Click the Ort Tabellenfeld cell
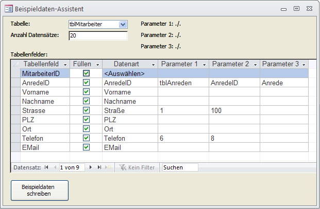The width and height of the screenshot is (320, 209). pos(45,129)
